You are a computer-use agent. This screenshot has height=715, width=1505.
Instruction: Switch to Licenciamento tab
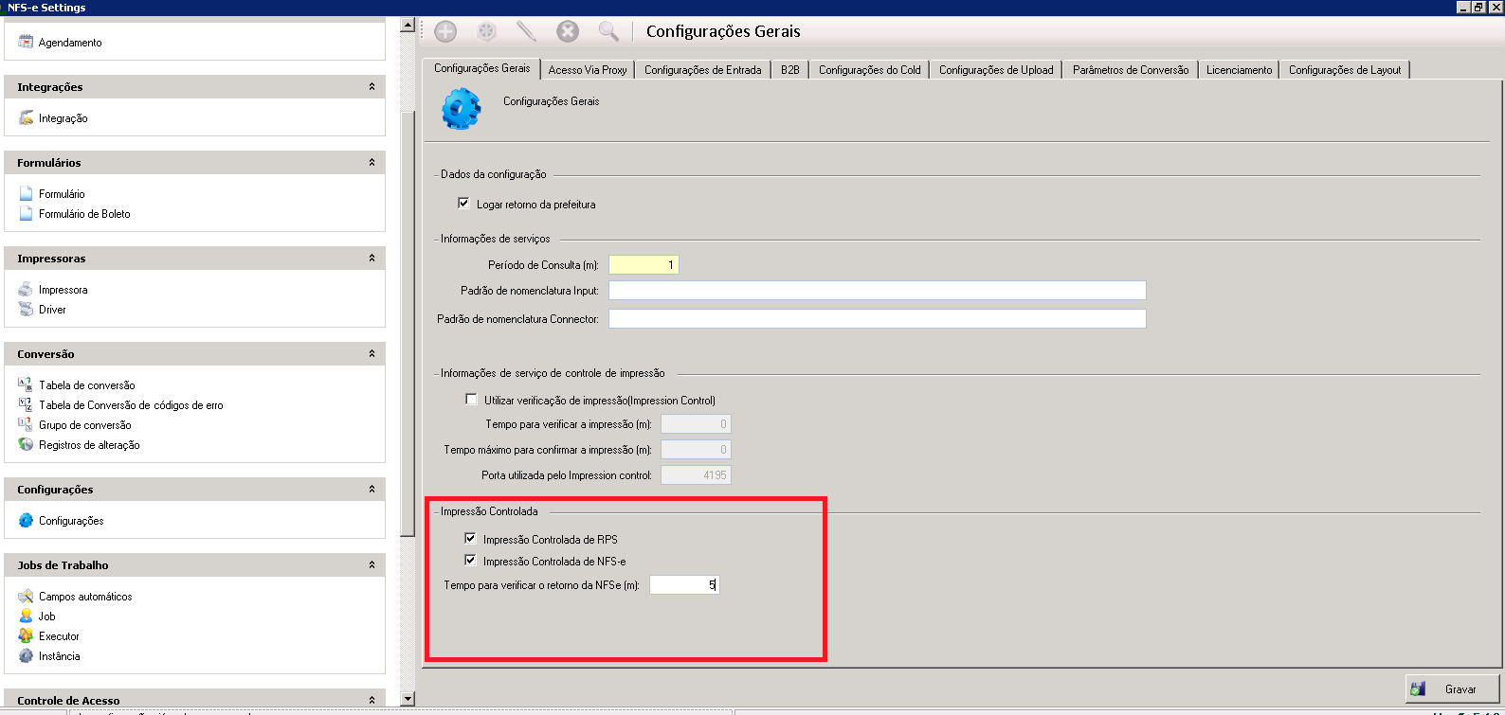coord(1240,70)
